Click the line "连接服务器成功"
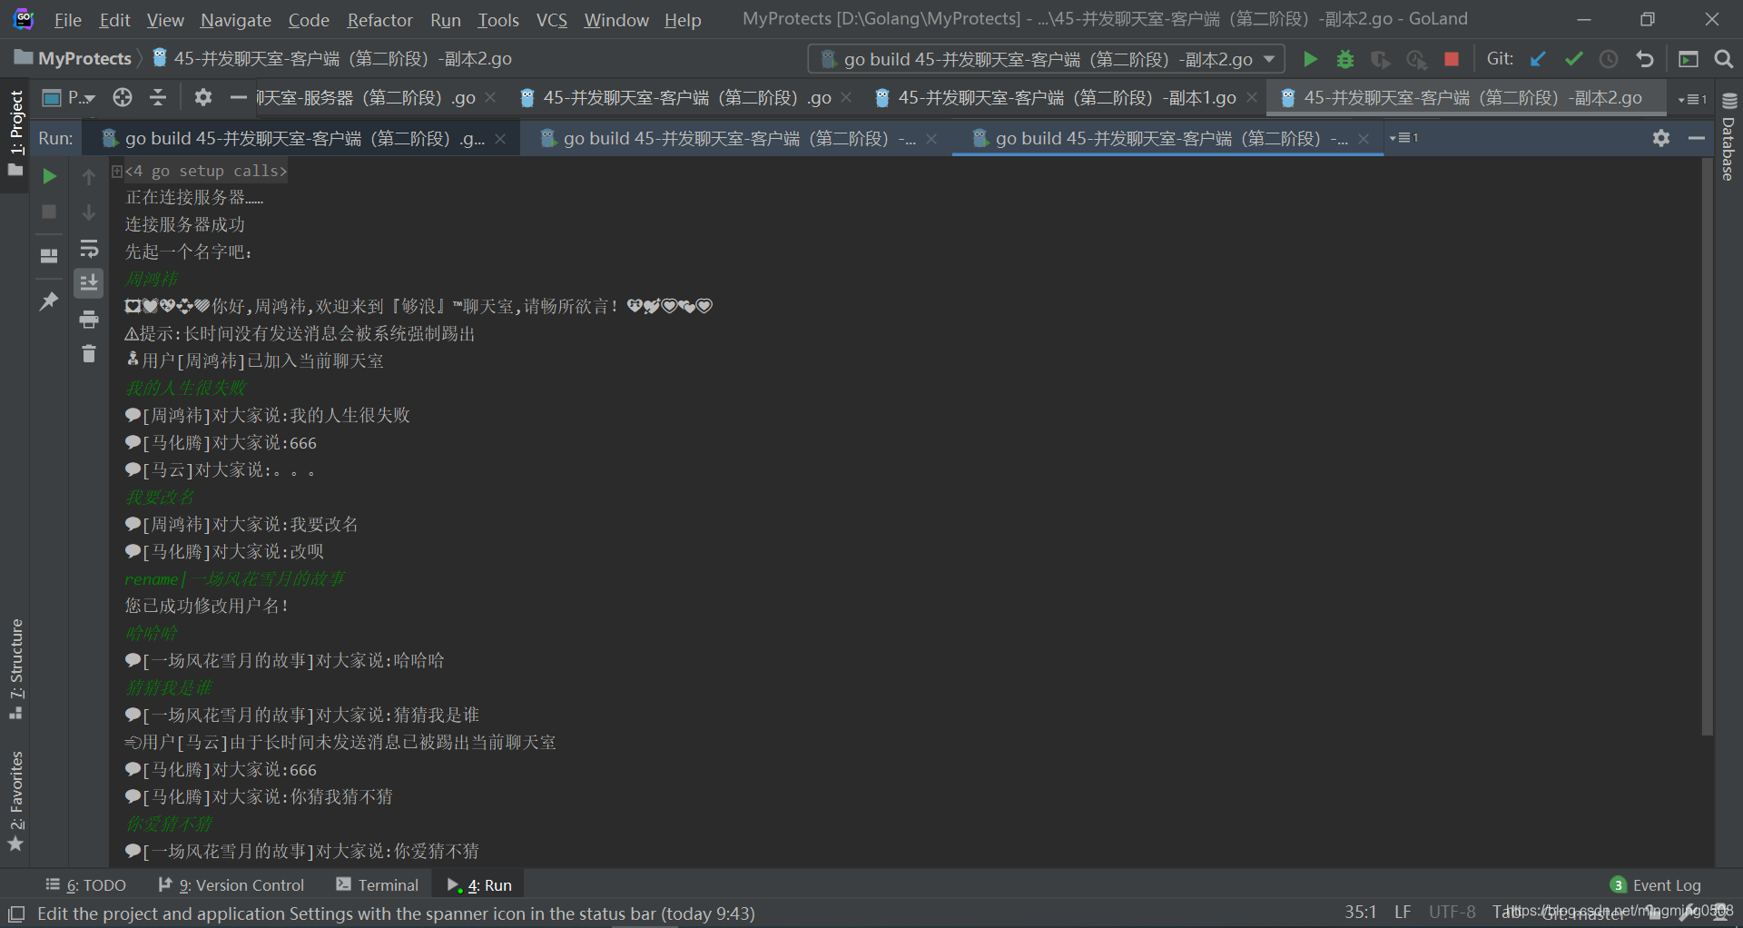Screen dimensions: 1743x928 point(185,224)
